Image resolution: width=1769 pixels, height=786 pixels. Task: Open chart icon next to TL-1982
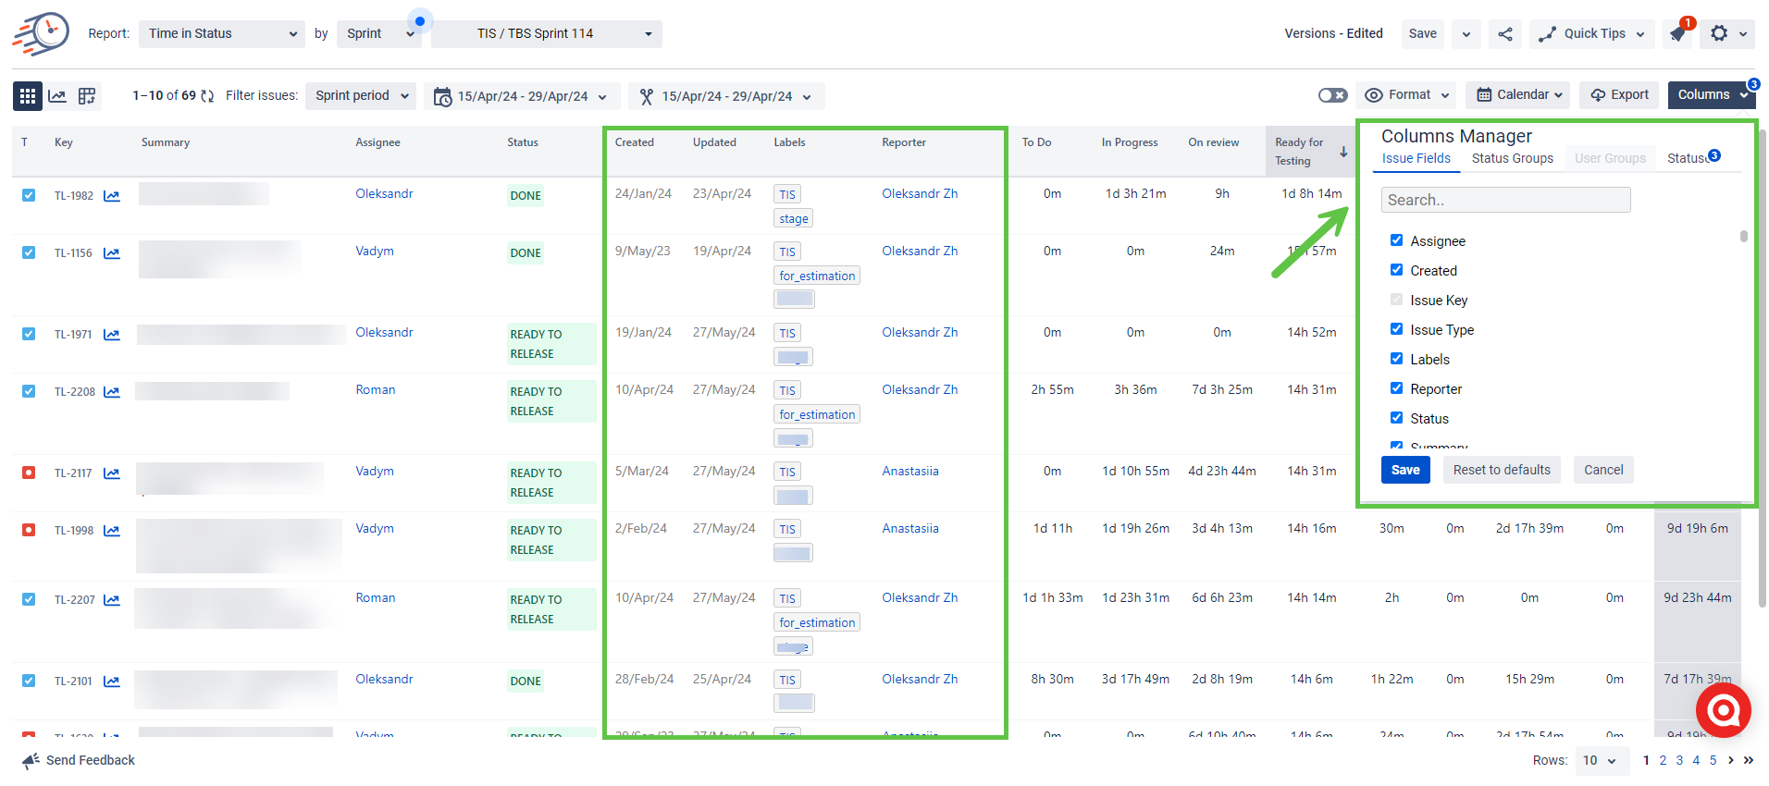tap(112, 195)
